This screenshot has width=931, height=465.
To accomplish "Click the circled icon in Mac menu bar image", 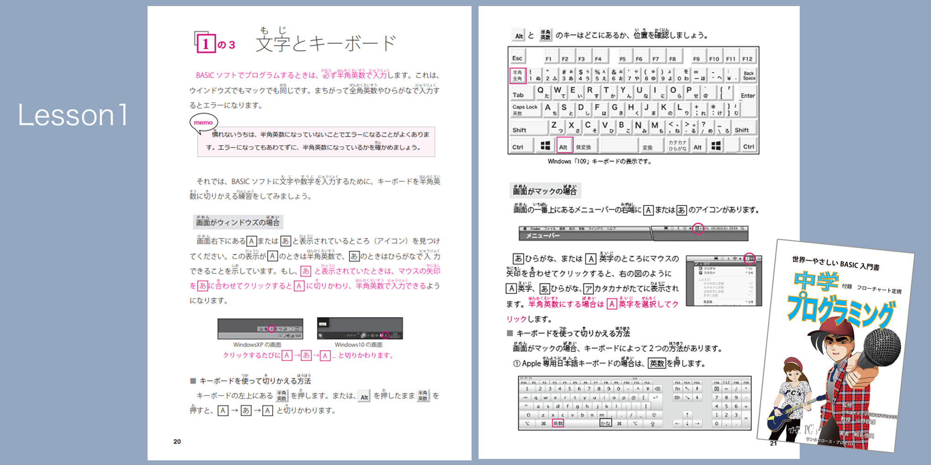I will (698, 229).
